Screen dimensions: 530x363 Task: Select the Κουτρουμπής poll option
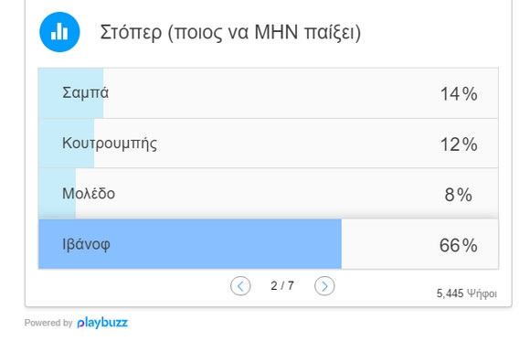pos(269,144)
